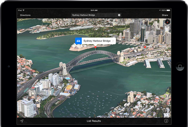Tap the location services arrow beside 100%

click(x=160, y=11)
